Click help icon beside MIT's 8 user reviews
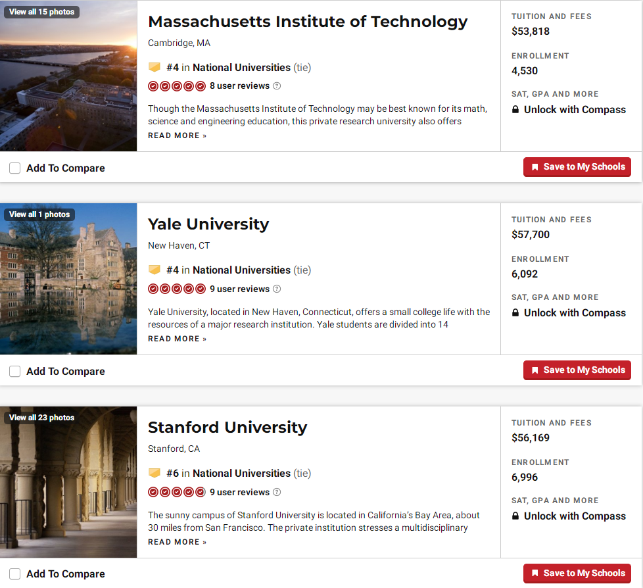643x588 pixels. pos(277,86)
